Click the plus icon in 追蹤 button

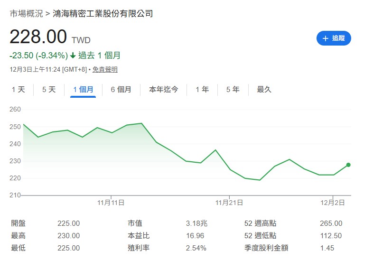[x=325, y=38]
